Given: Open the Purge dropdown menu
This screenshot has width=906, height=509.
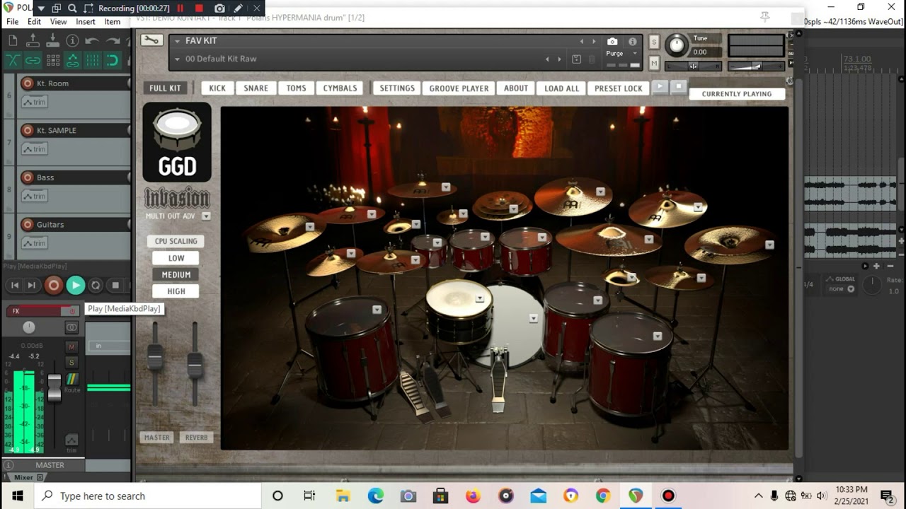Looking at the screenshot, I should (635, 54).
